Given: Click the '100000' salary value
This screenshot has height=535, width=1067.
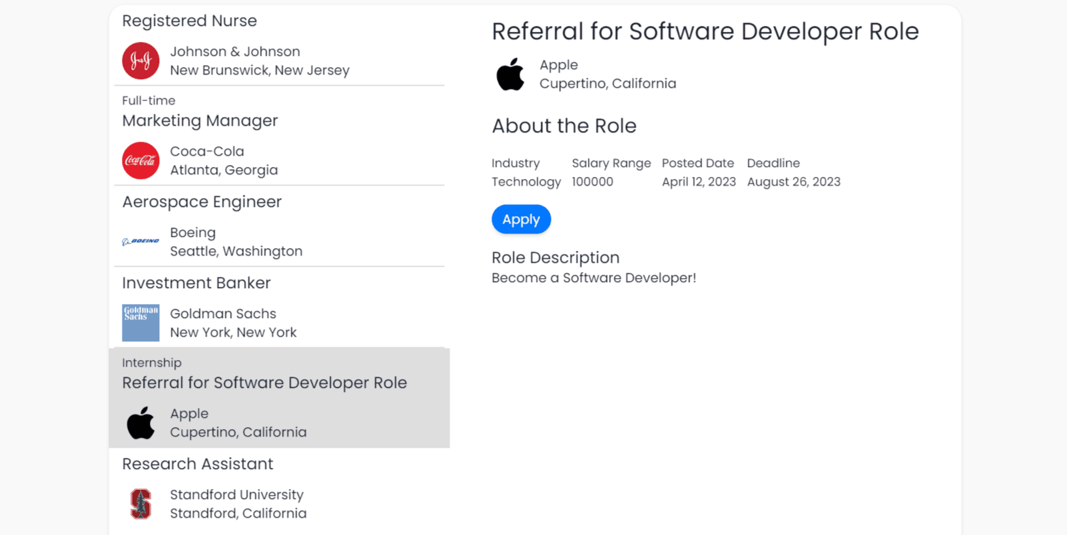Looking at the screenshot, I should coord(593,182).
